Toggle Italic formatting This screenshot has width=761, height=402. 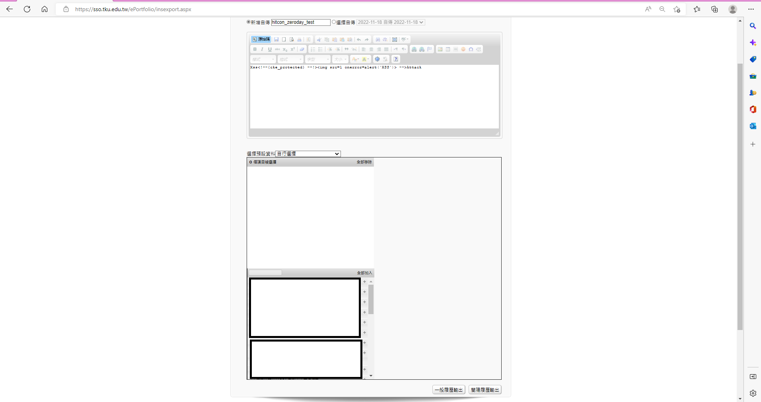pyautogui.click(x=262, y=49)
